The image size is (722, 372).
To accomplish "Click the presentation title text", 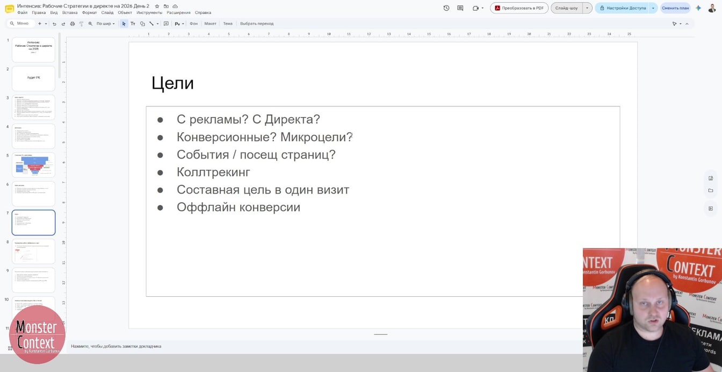I will pyautogui.click(x=83, y=6).
